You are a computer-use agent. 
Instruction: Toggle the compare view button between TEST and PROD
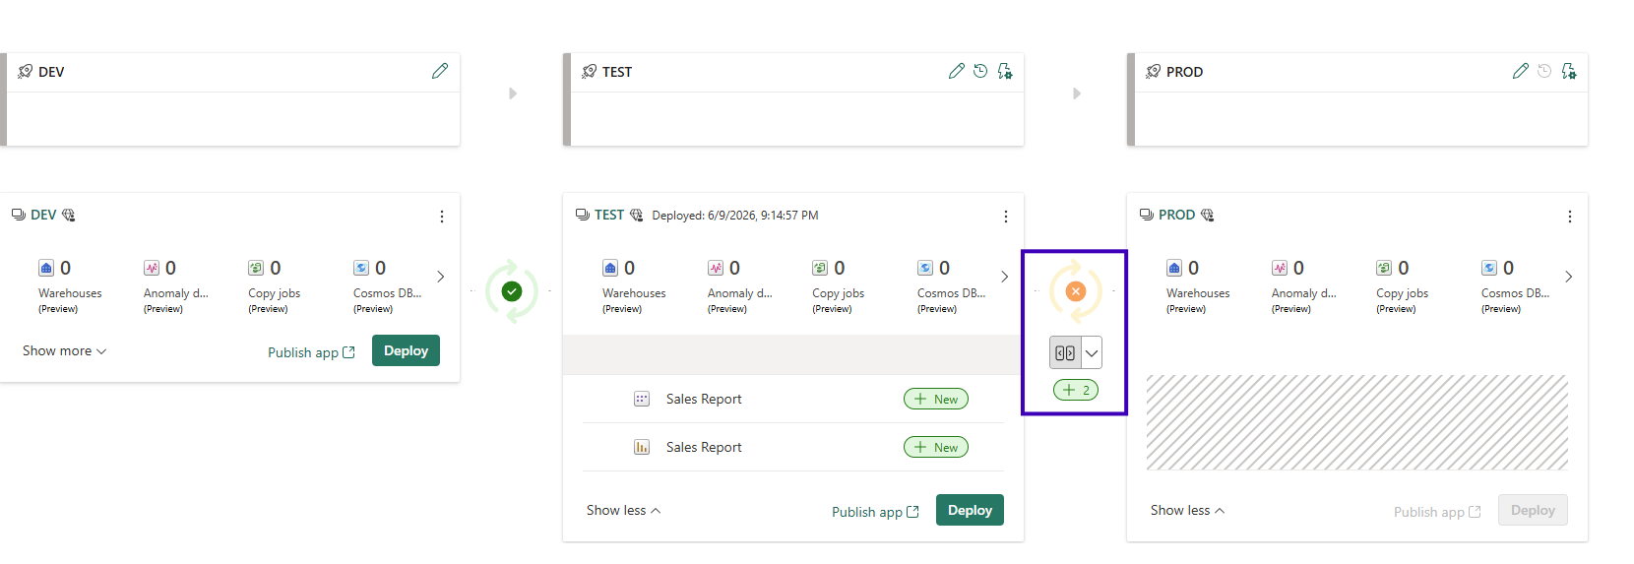tap(1065, 352)
